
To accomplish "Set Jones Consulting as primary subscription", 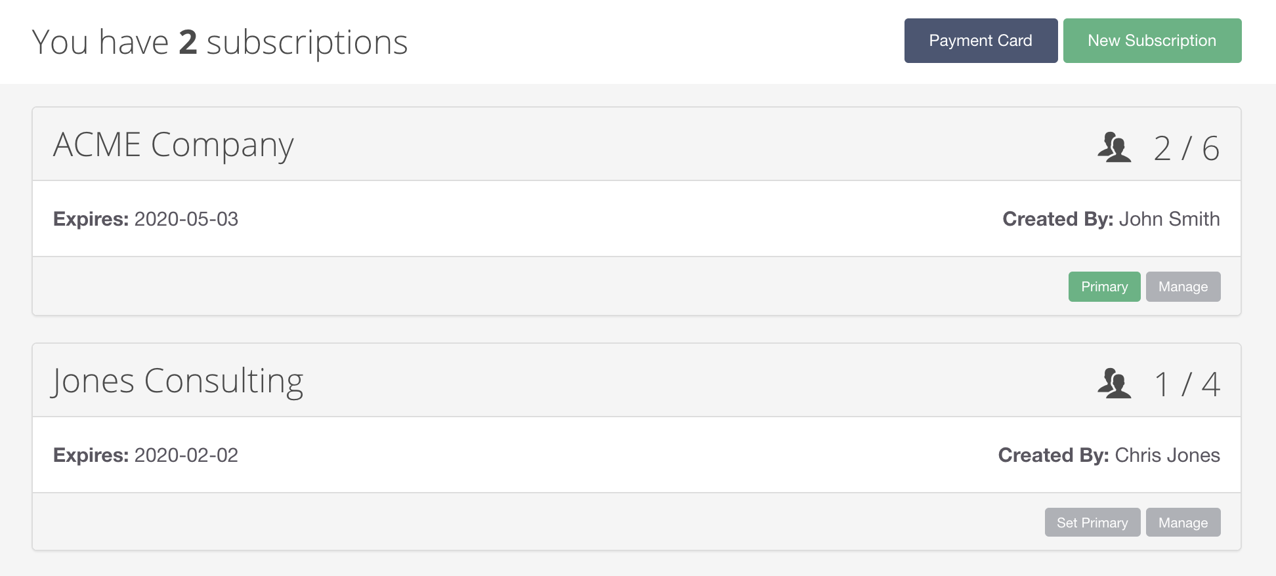I will (x=1092, y=522).
